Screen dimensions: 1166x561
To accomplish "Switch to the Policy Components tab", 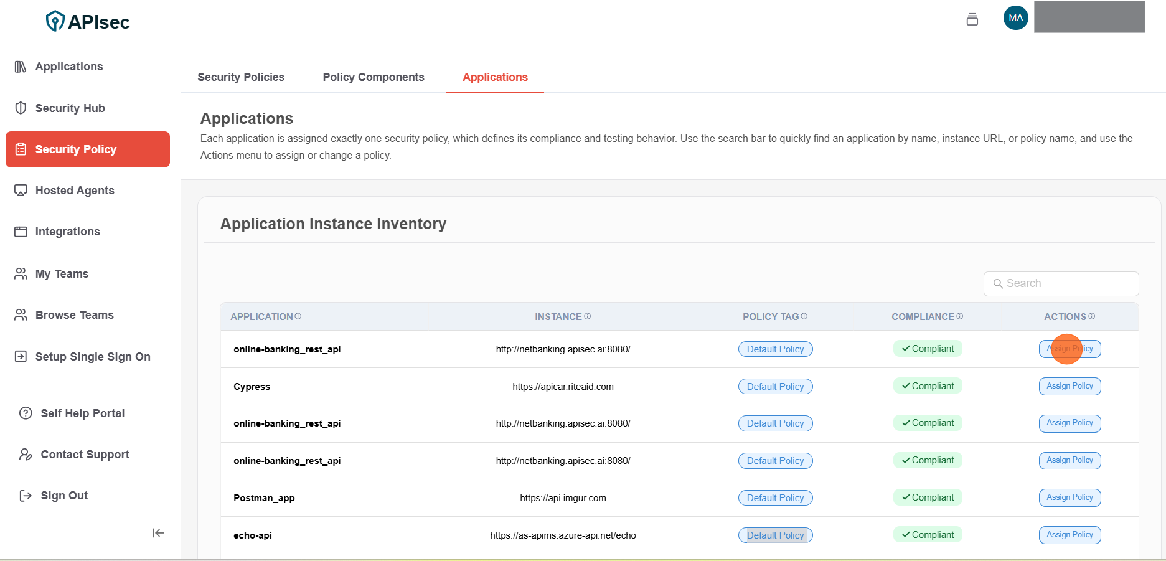I will (x=374, y=77).
